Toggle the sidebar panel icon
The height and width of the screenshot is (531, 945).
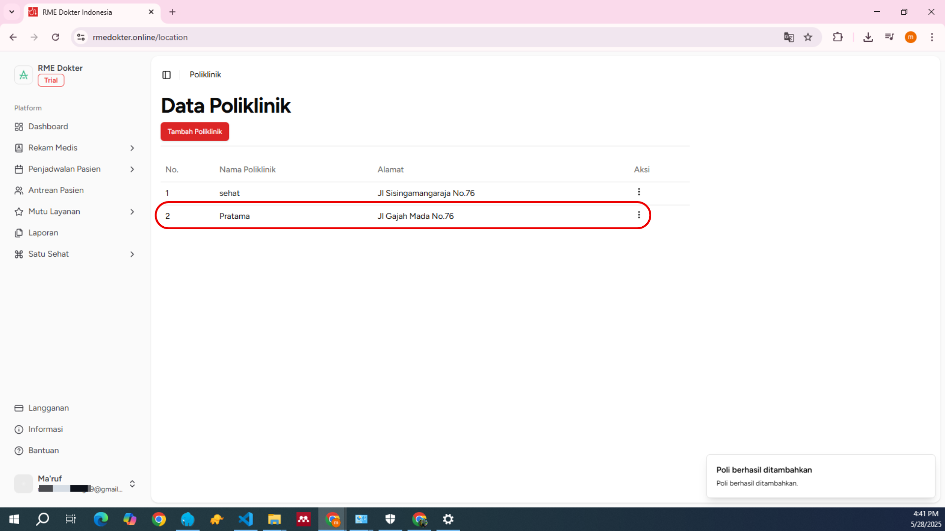pyautogui.click(x=166, y=75)
